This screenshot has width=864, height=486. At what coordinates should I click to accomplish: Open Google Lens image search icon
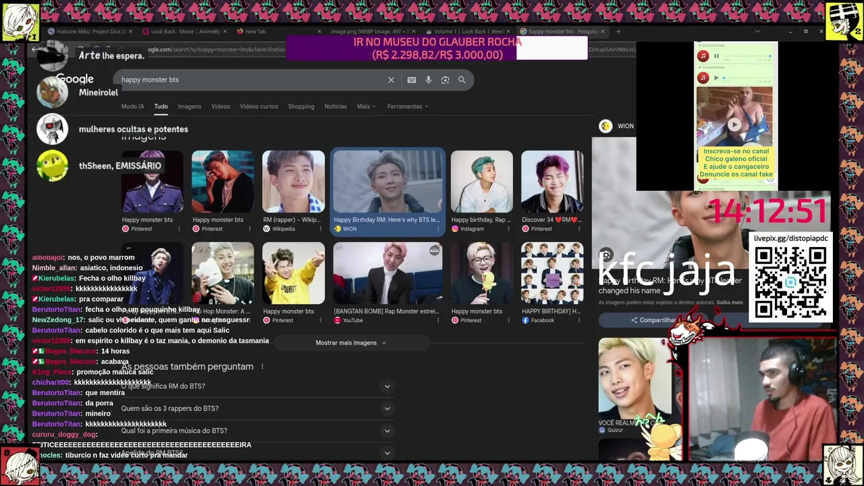click(x=445, y=80)
